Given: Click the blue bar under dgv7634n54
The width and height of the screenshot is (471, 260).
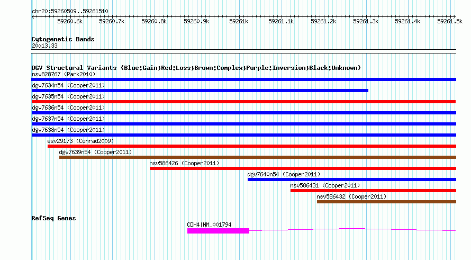Looking at the screenshot, I should pos(200,91).
